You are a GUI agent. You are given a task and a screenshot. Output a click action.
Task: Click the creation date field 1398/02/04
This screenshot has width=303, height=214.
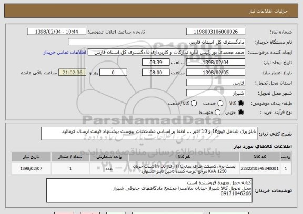click(x=216, y=63)
